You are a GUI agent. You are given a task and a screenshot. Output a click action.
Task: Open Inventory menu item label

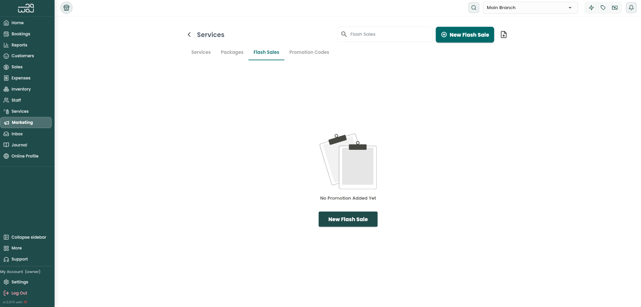pos(21,89)
